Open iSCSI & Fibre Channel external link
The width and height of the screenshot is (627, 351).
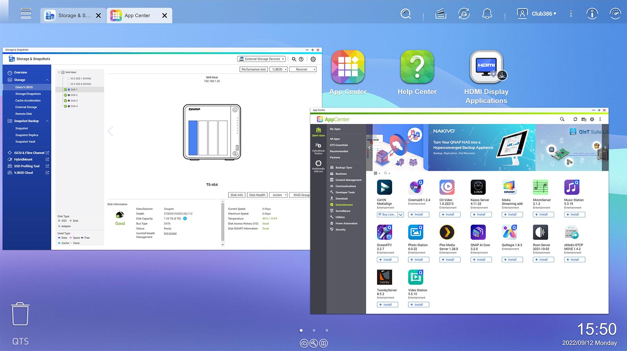[47, 153]
